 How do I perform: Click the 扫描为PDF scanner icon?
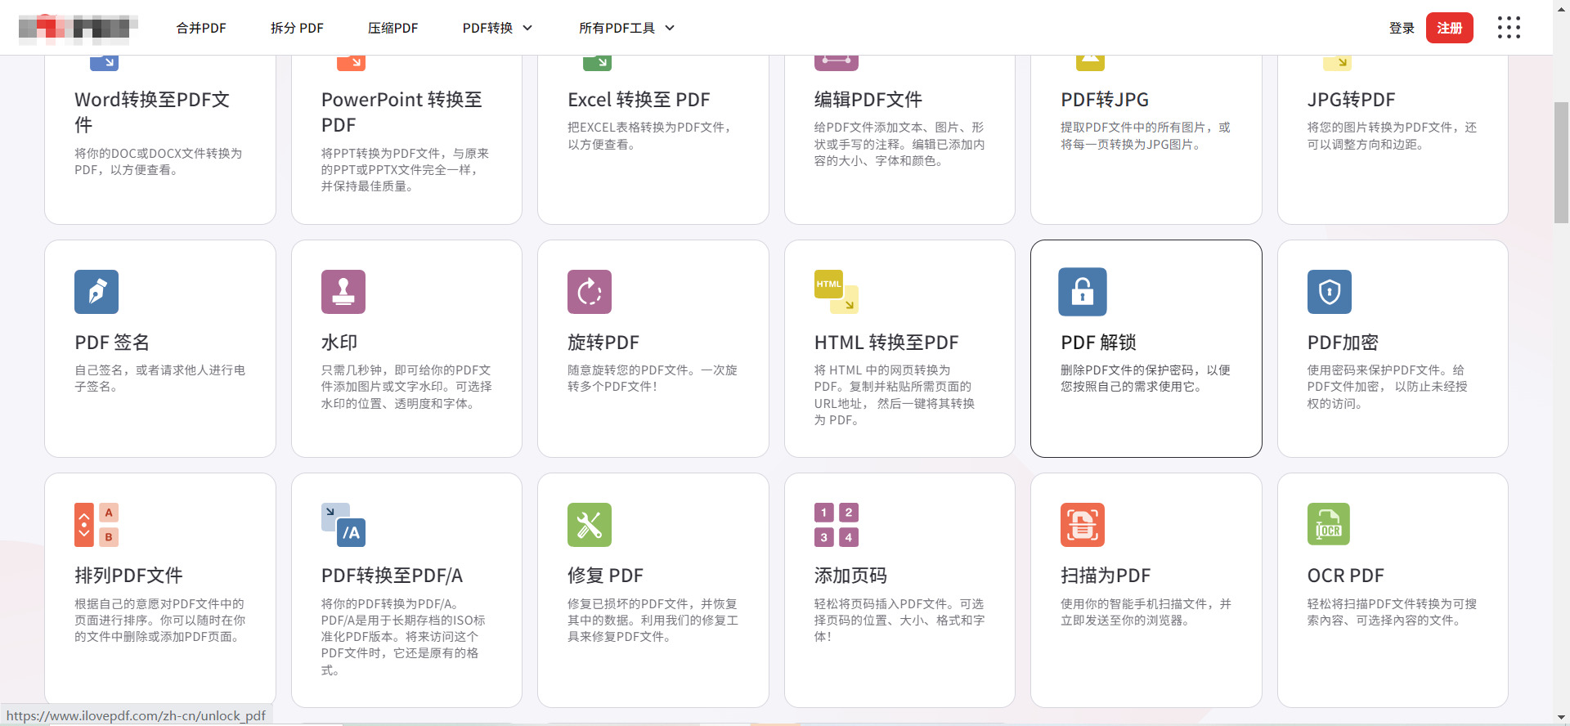pos(1082,525)
